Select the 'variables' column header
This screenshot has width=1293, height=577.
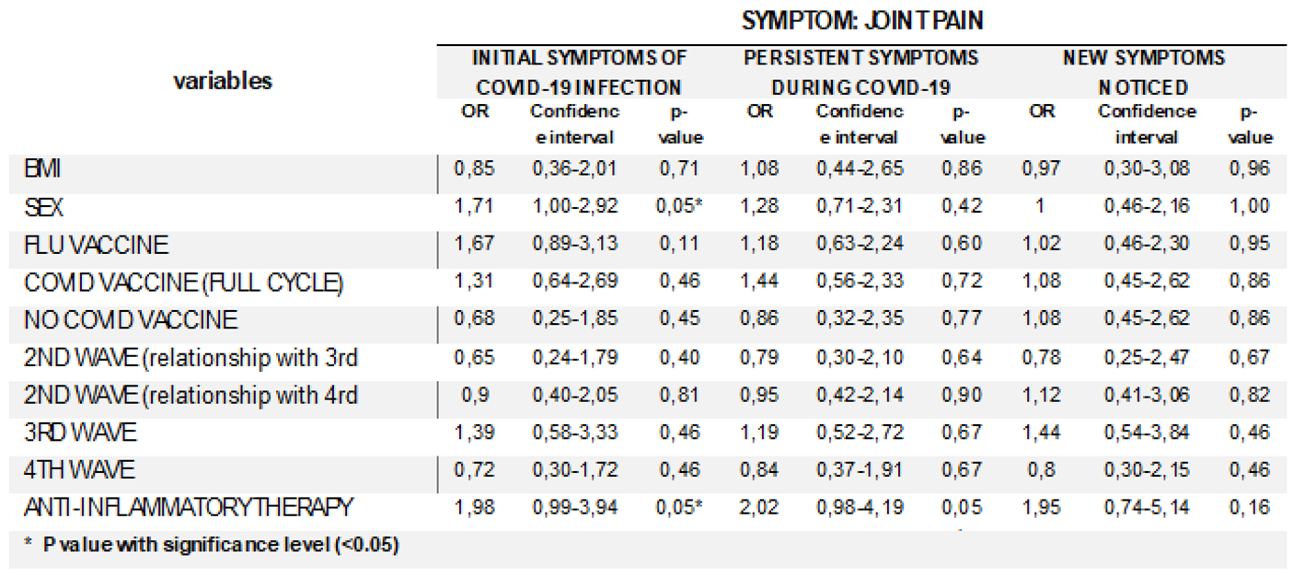pos(223,81)
